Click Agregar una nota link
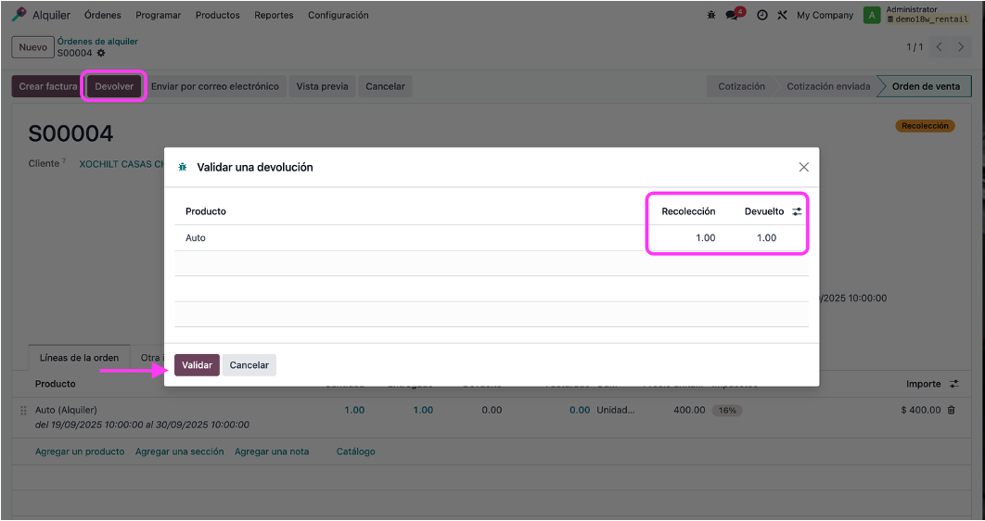 click(272, 451)
